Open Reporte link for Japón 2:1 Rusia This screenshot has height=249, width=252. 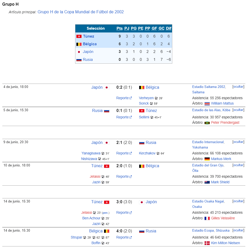(124, 153)
